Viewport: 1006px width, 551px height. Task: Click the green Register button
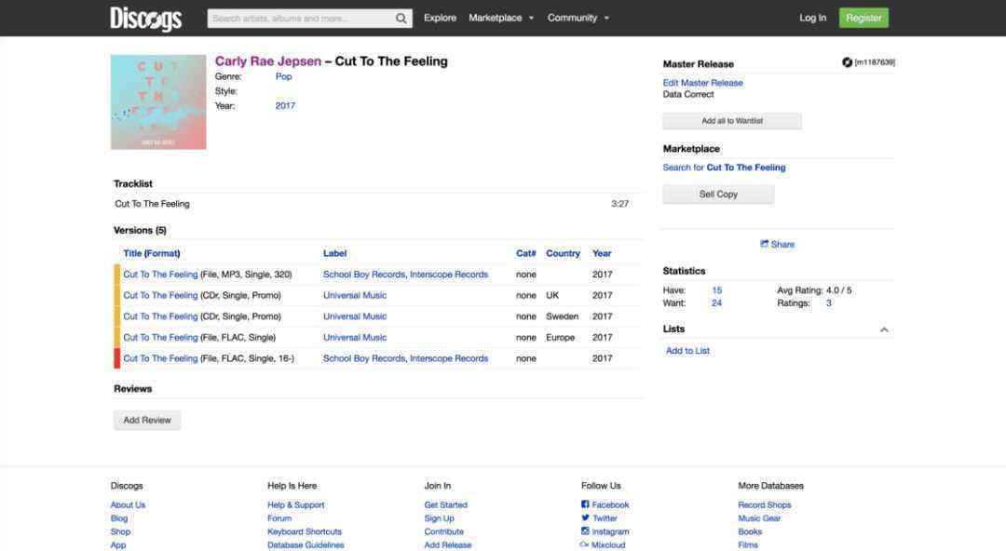[863, 18]
